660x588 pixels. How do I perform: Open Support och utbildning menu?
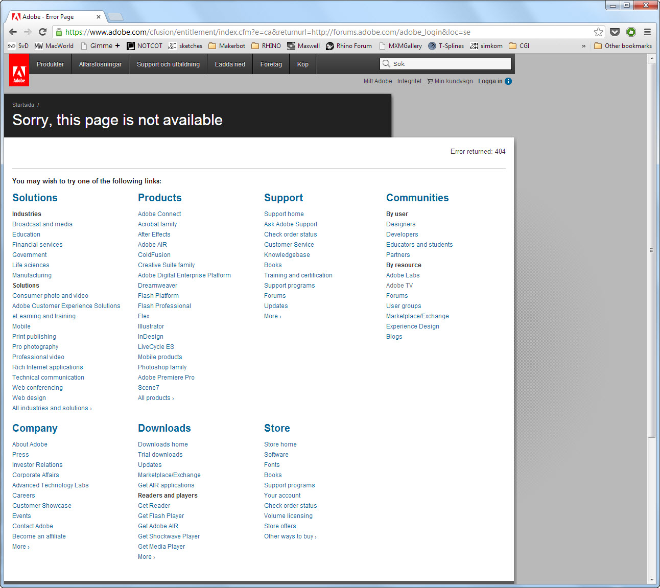(168, 64)
